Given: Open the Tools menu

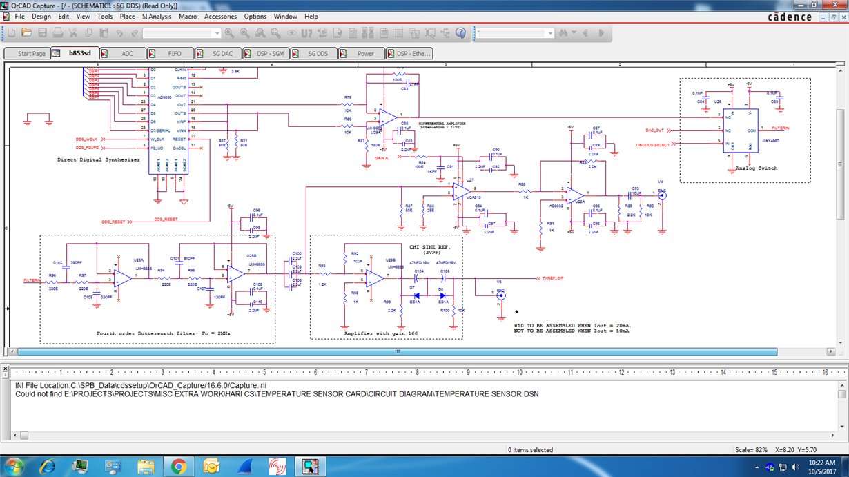Looking at the screenshot, I should (x=105, y=17).
